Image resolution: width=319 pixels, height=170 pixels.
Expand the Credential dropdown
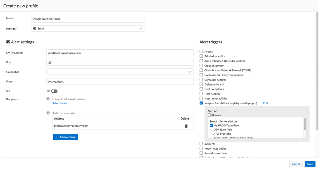(x=189, y=72)
